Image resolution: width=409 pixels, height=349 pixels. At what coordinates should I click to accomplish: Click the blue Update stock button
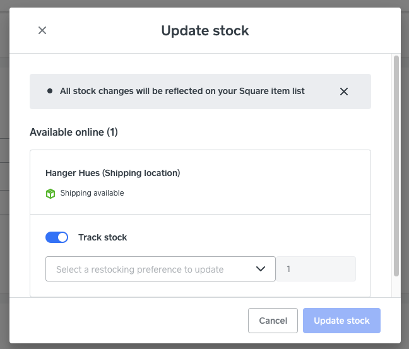point(341,321)
